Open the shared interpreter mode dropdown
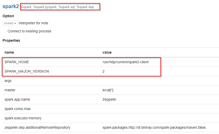This screenshot has height=134, width=219. point(10,23)
